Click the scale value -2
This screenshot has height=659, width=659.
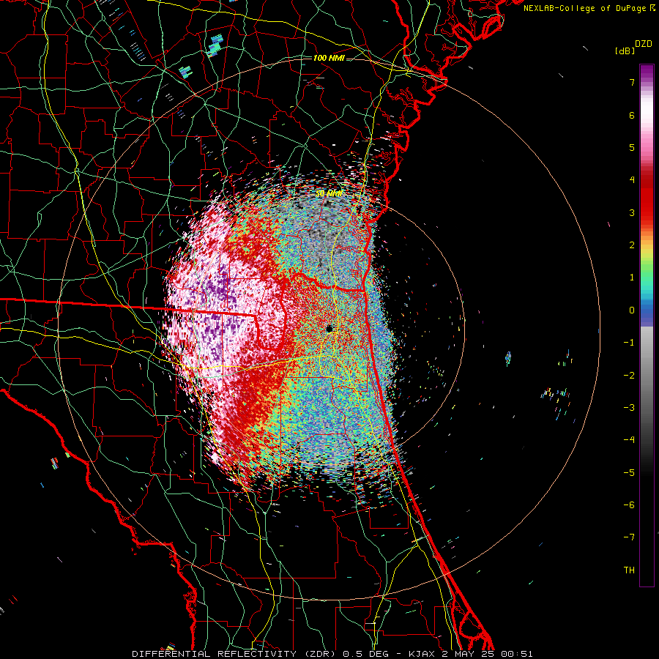pos(629,376)
